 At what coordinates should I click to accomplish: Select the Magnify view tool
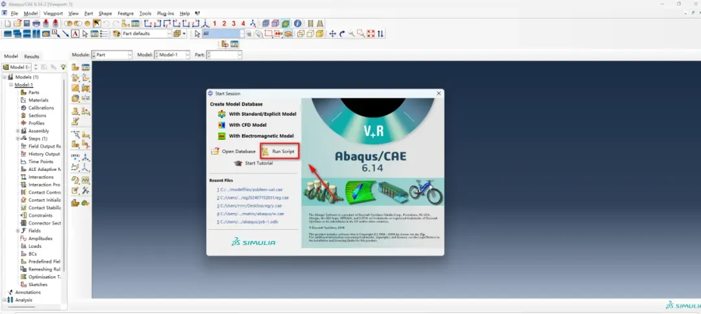(x=351, y=34)
